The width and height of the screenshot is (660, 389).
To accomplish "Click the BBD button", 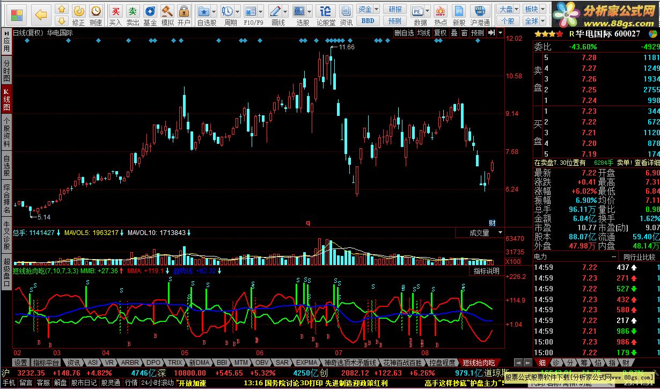I will pos(368,21).
